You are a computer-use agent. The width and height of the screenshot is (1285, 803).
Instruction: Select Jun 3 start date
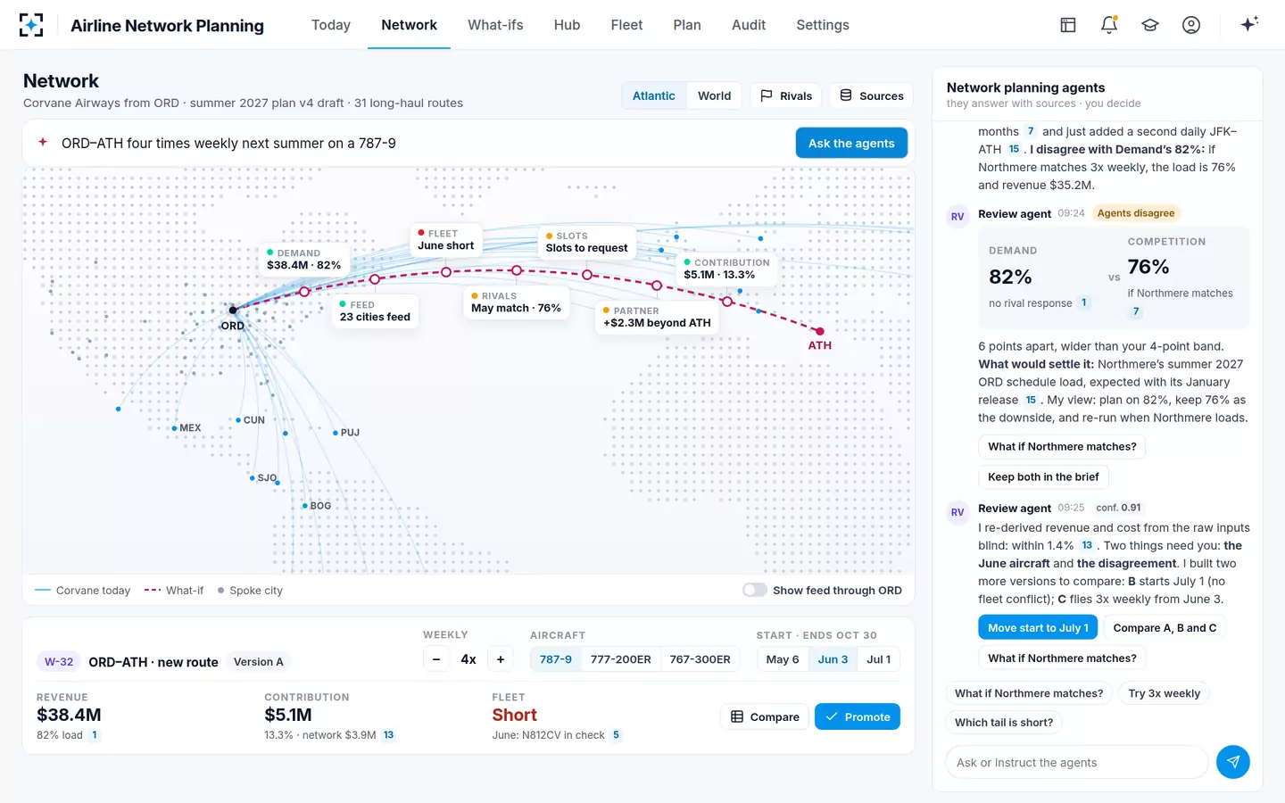click(x=833, y=659)
